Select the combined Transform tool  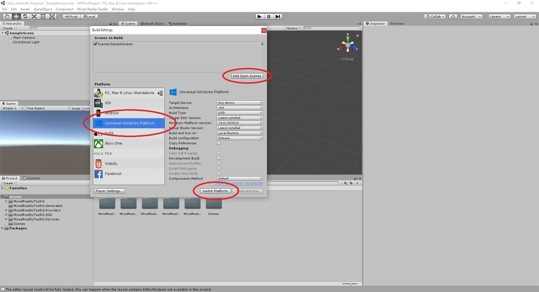point(52,17)
